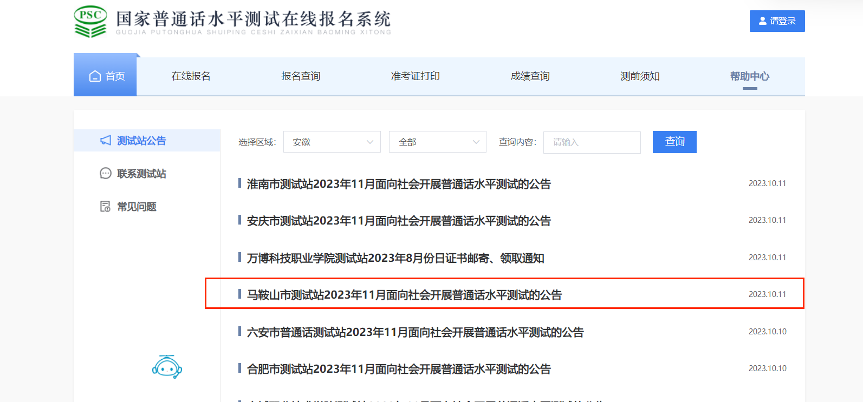This screenshot has width=863, height=402.
Task: Open the 安徽 region dropdown
Action: pos(332,142)
